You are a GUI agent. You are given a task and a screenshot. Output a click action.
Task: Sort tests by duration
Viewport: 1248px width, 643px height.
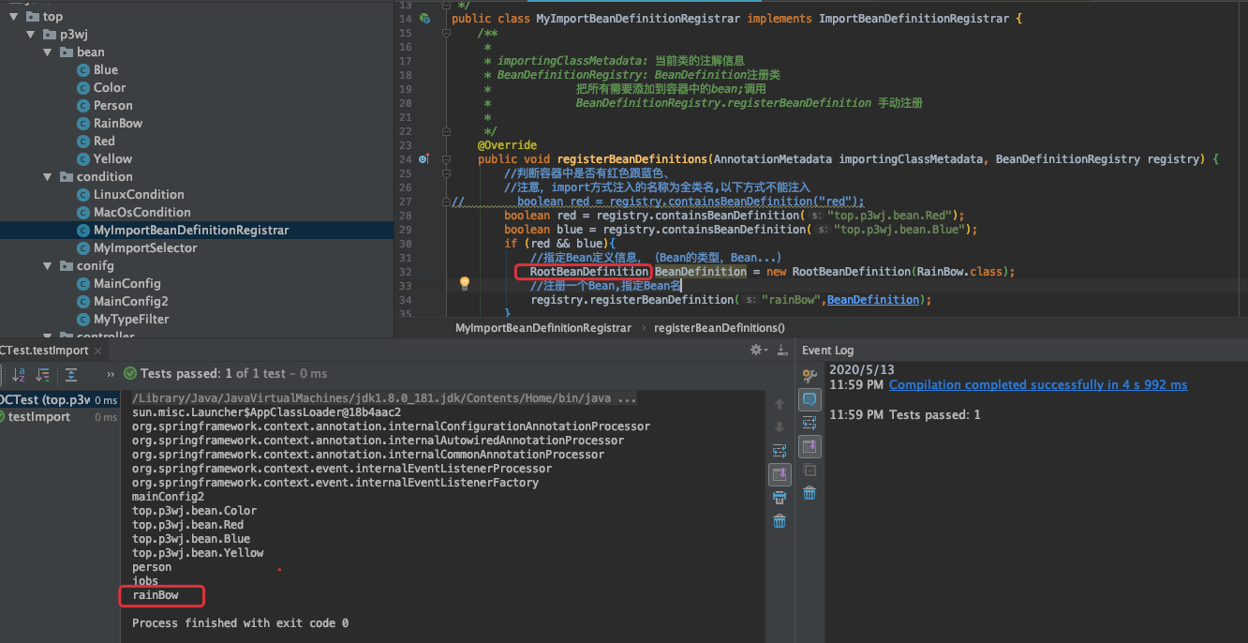click(43, 374)
